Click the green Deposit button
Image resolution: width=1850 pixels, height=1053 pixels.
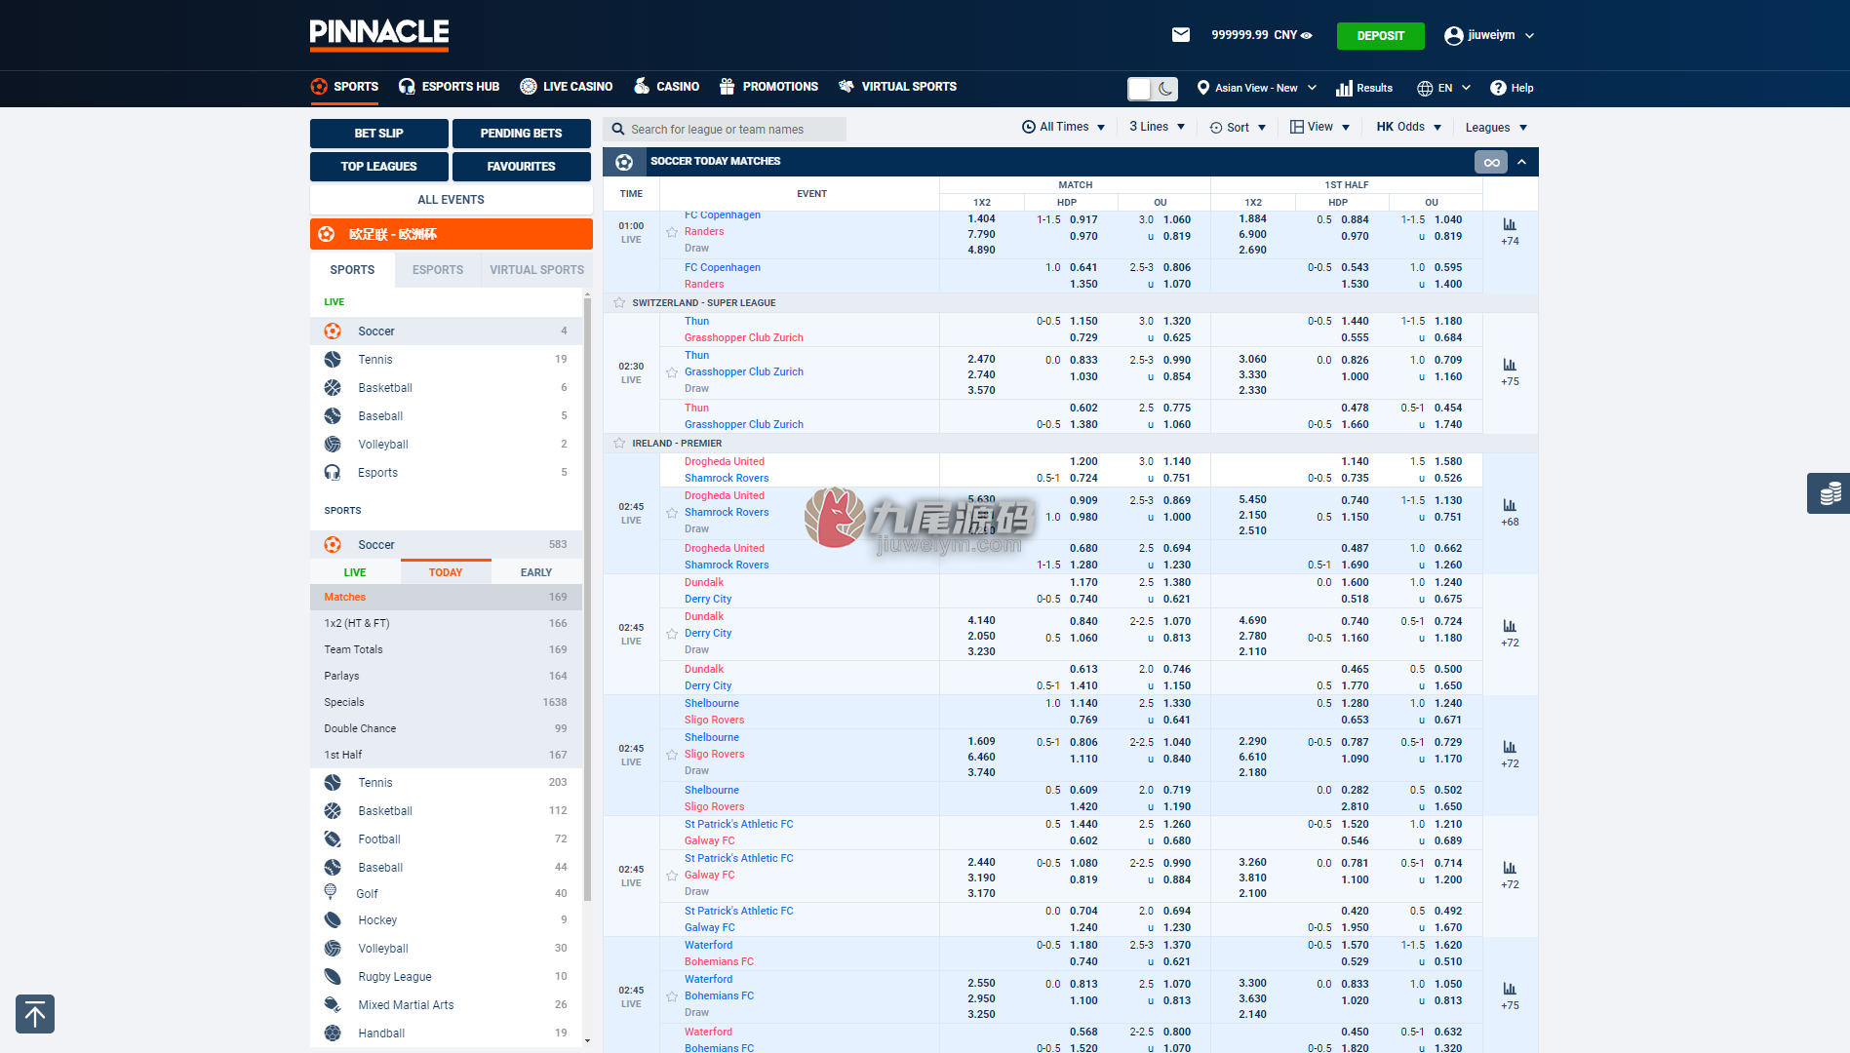pos(1380,36)
